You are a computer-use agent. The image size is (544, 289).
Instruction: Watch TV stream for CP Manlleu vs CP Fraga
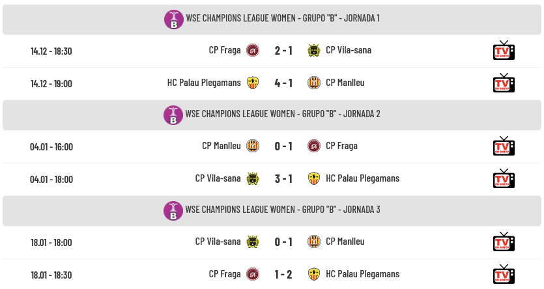click(x=504, y=146)
